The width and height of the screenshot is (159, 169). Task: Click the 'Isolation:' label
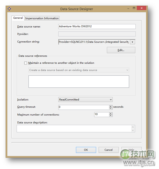(23, 99)
